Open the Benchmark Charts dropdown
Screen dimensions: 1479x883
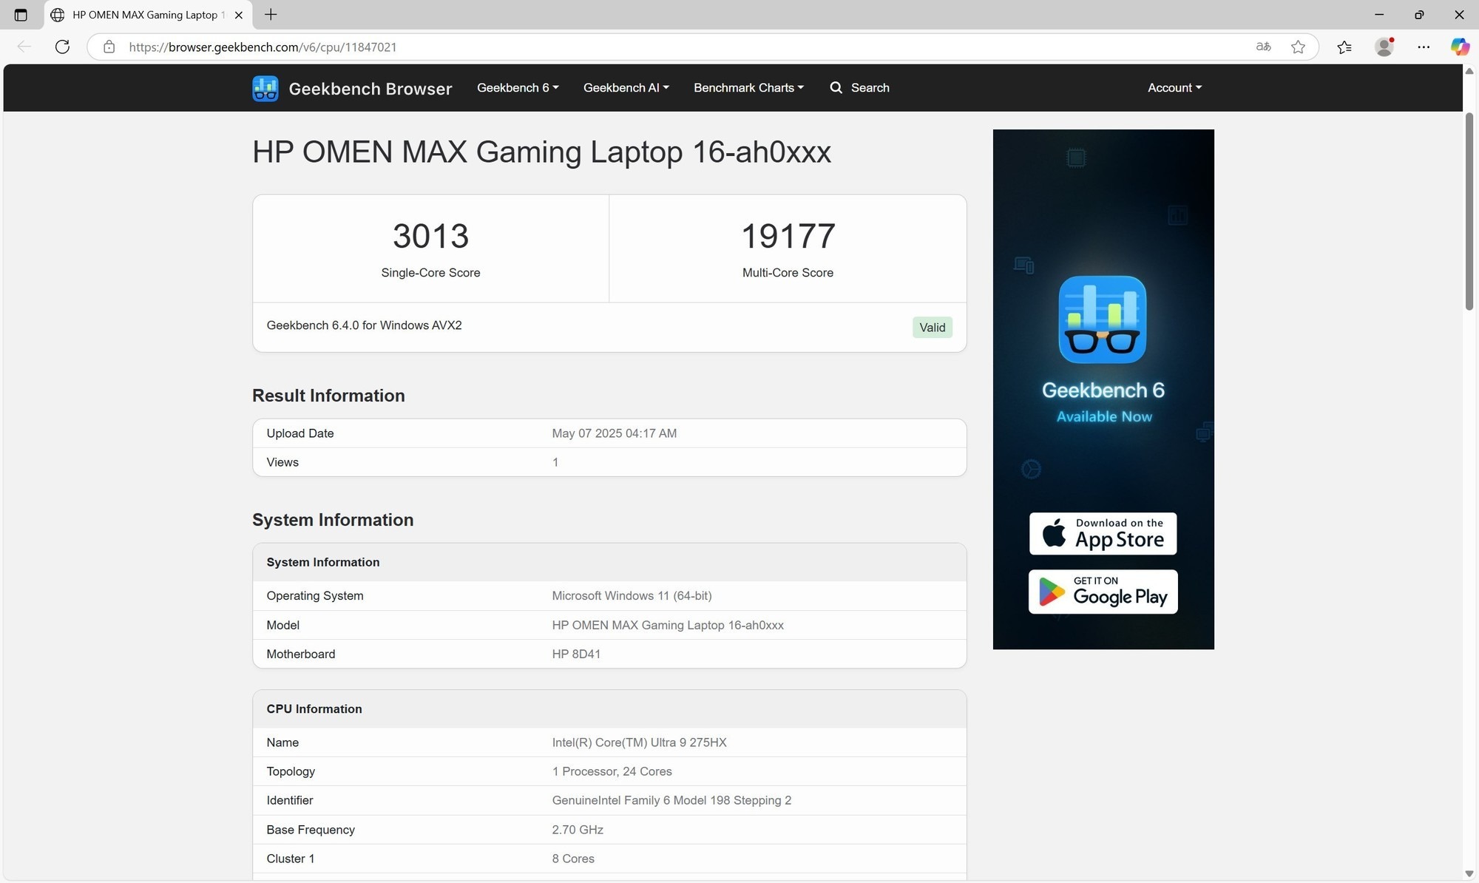click(748, 87)
